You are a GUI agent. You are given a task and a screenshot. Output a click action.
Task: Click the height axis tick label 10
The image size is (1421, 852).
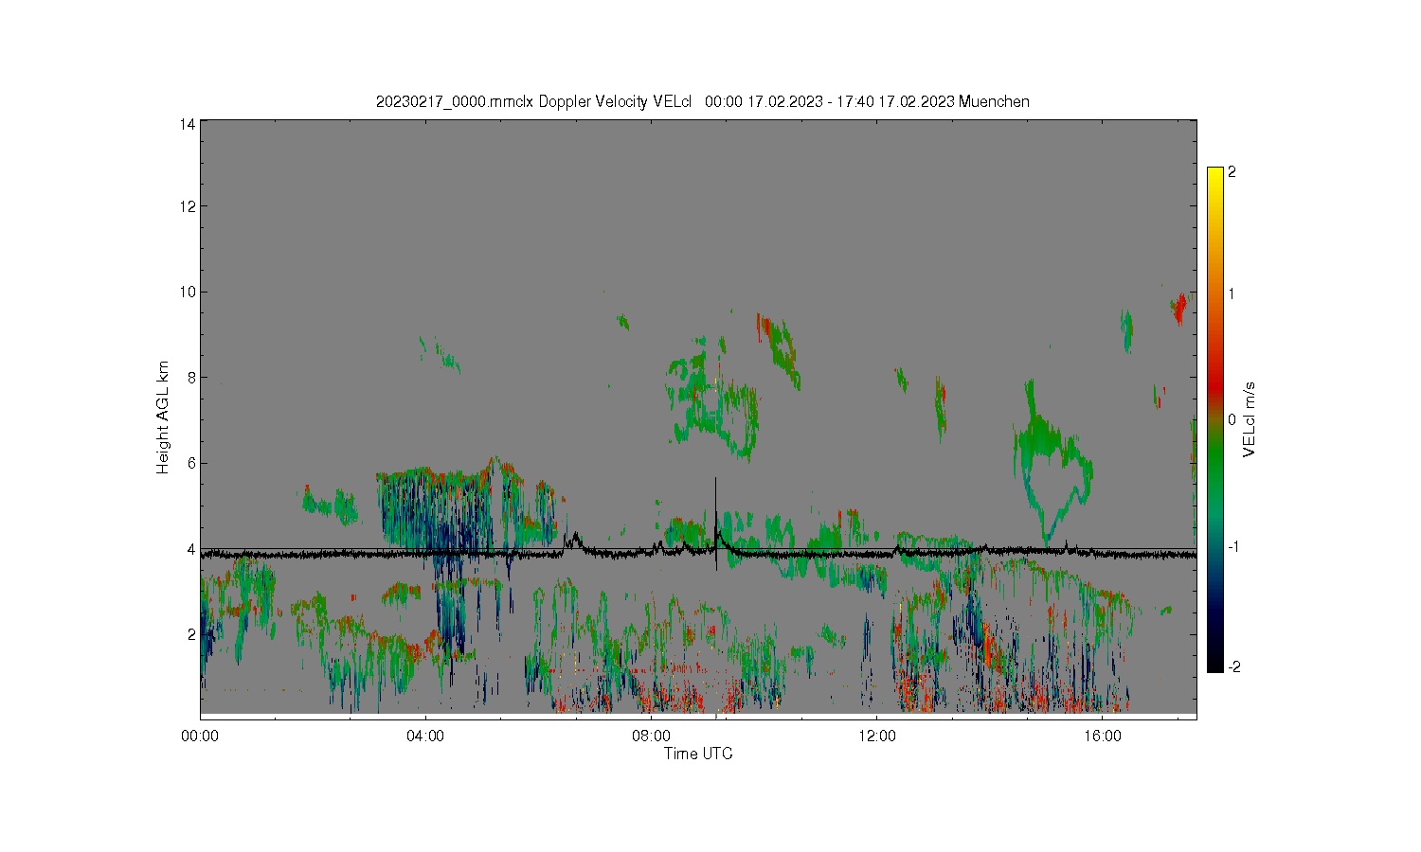pyautogui.click(x=189, y=292)
